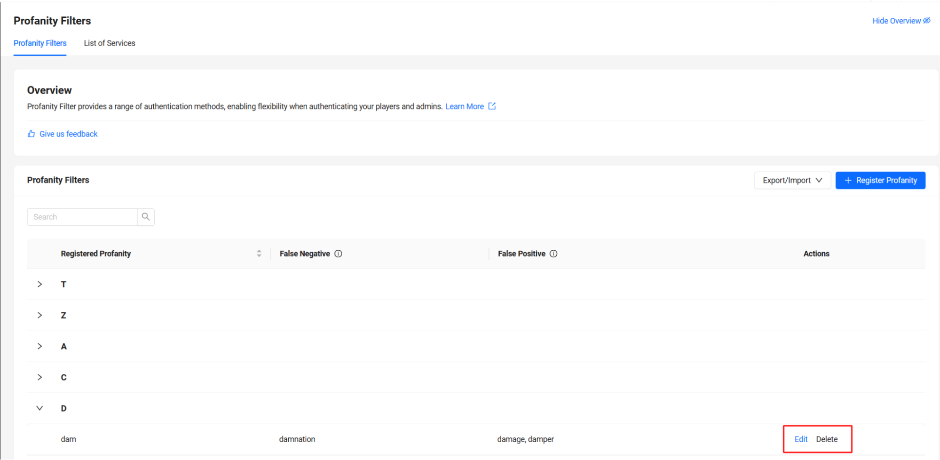The width and height of the screenshot is (940, 460).
Task: Open the List of Services tab
Action: click(110, 43)
